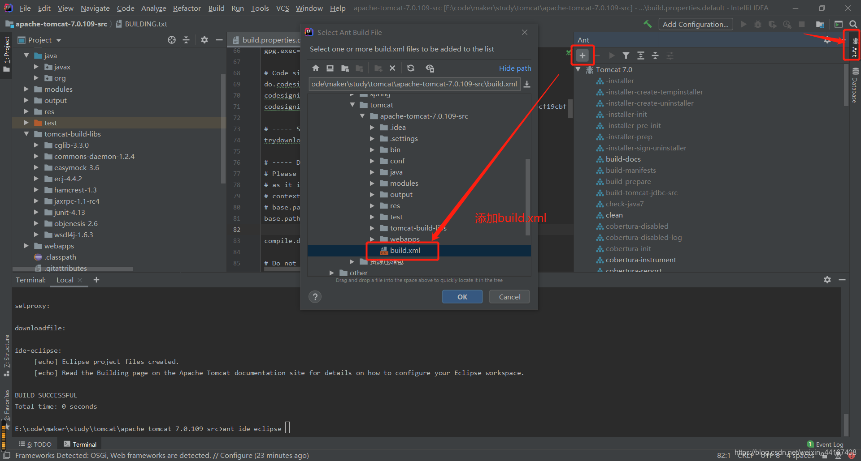Open Terminal panel settings gear
861x461 pixels.
click(x=827, y=280)
